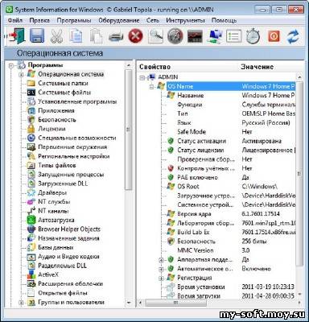Image resolution: width=309 pixels, height=322 pixels.
Task: Open the gauge benchmark tool icon
Action: point(175,36)
